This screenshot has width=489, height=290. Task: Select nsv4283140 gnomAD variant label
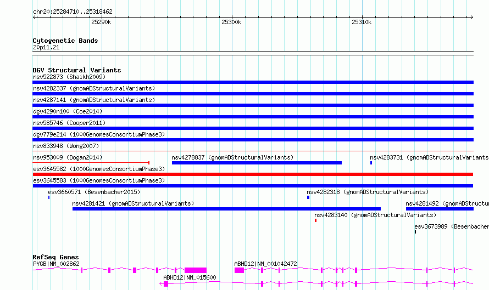tap(375, 215)
